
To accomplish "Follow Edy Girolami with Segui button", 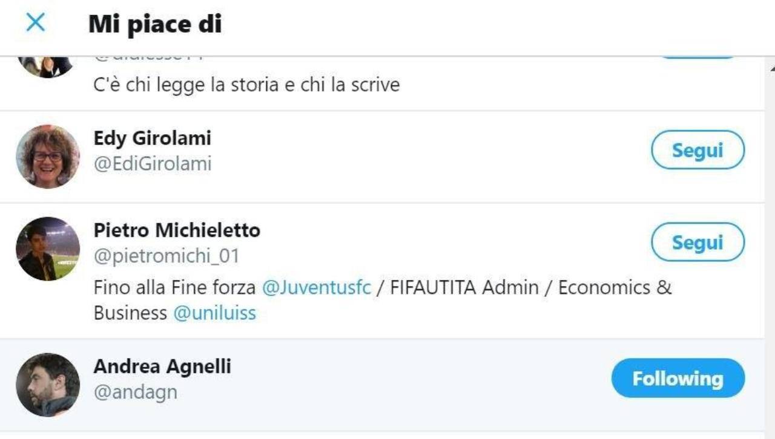I will (x=697, y=150).
